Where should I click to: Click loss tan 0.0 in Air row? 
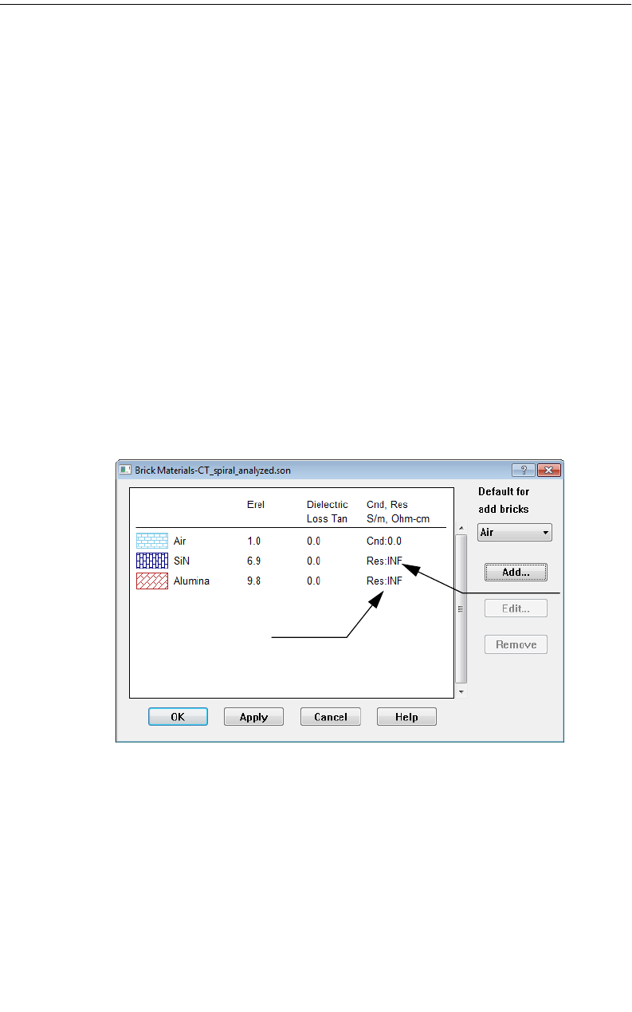coord(313,541)
